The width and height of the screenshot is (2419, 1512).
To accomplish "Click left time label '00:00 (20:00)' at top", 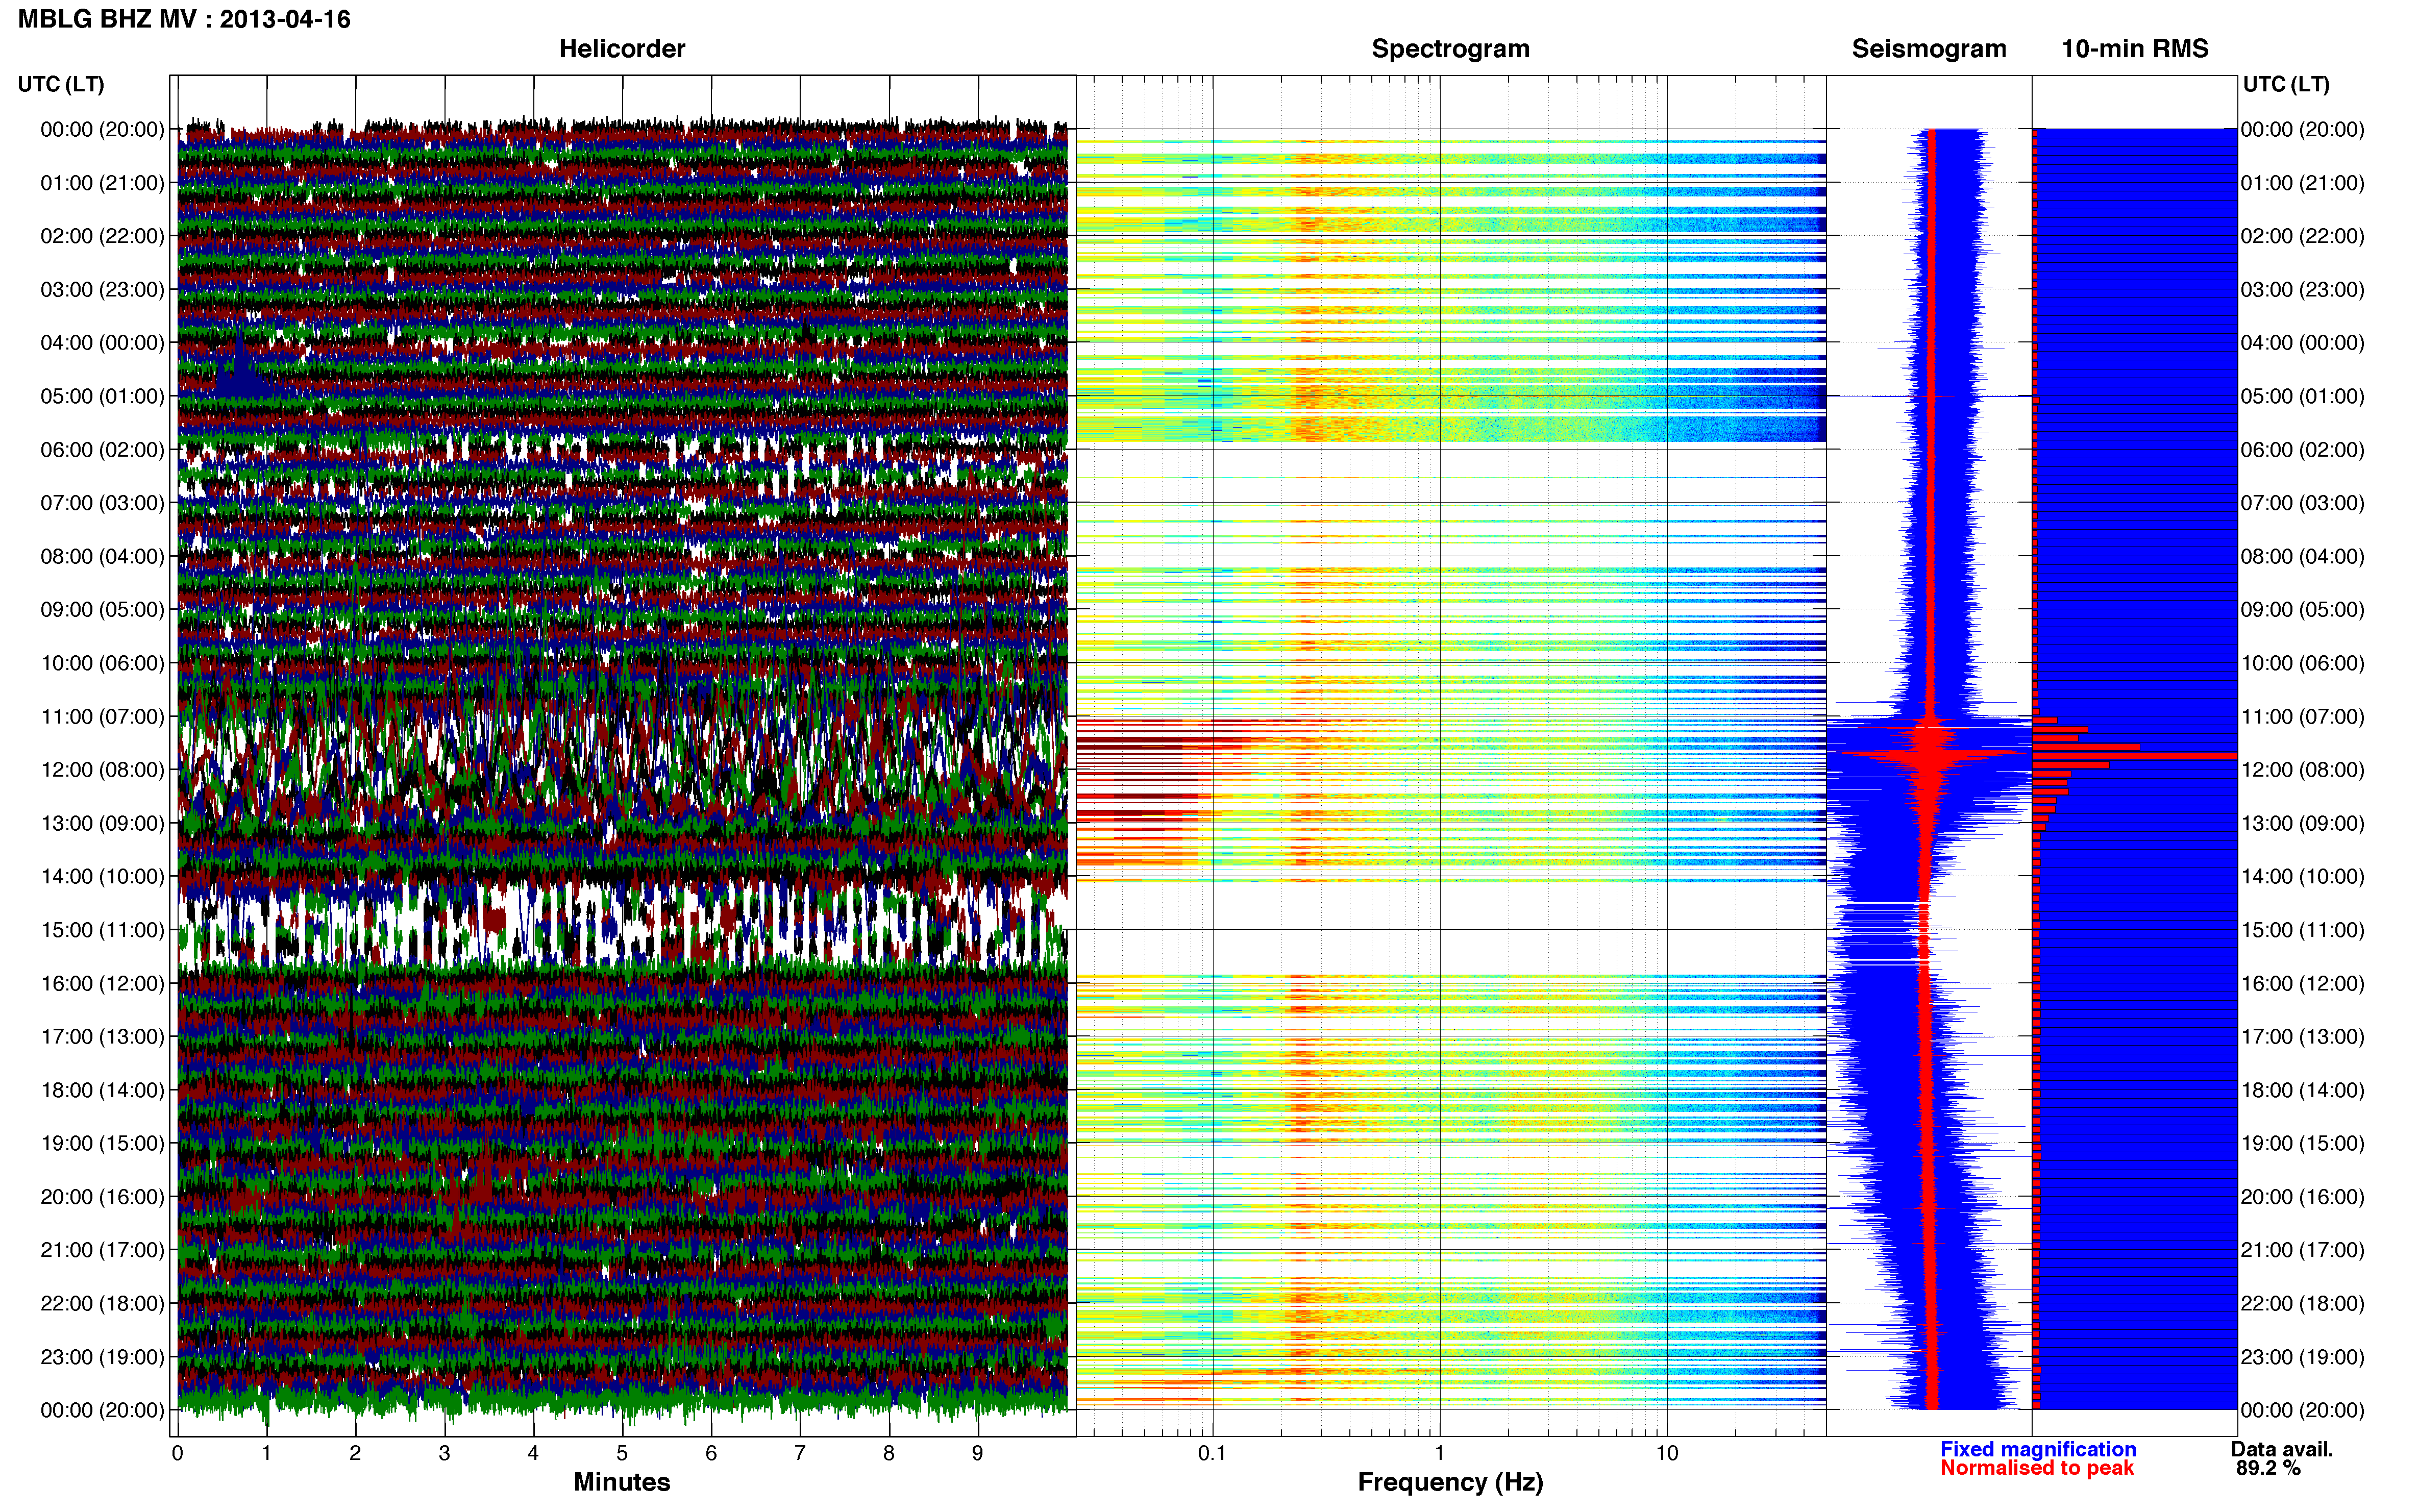I will point(102,129).
